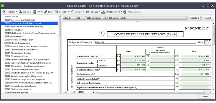Click the Annuler undo arrow icon
This screenshot has height=103, width=216.
tap(73, 12)
